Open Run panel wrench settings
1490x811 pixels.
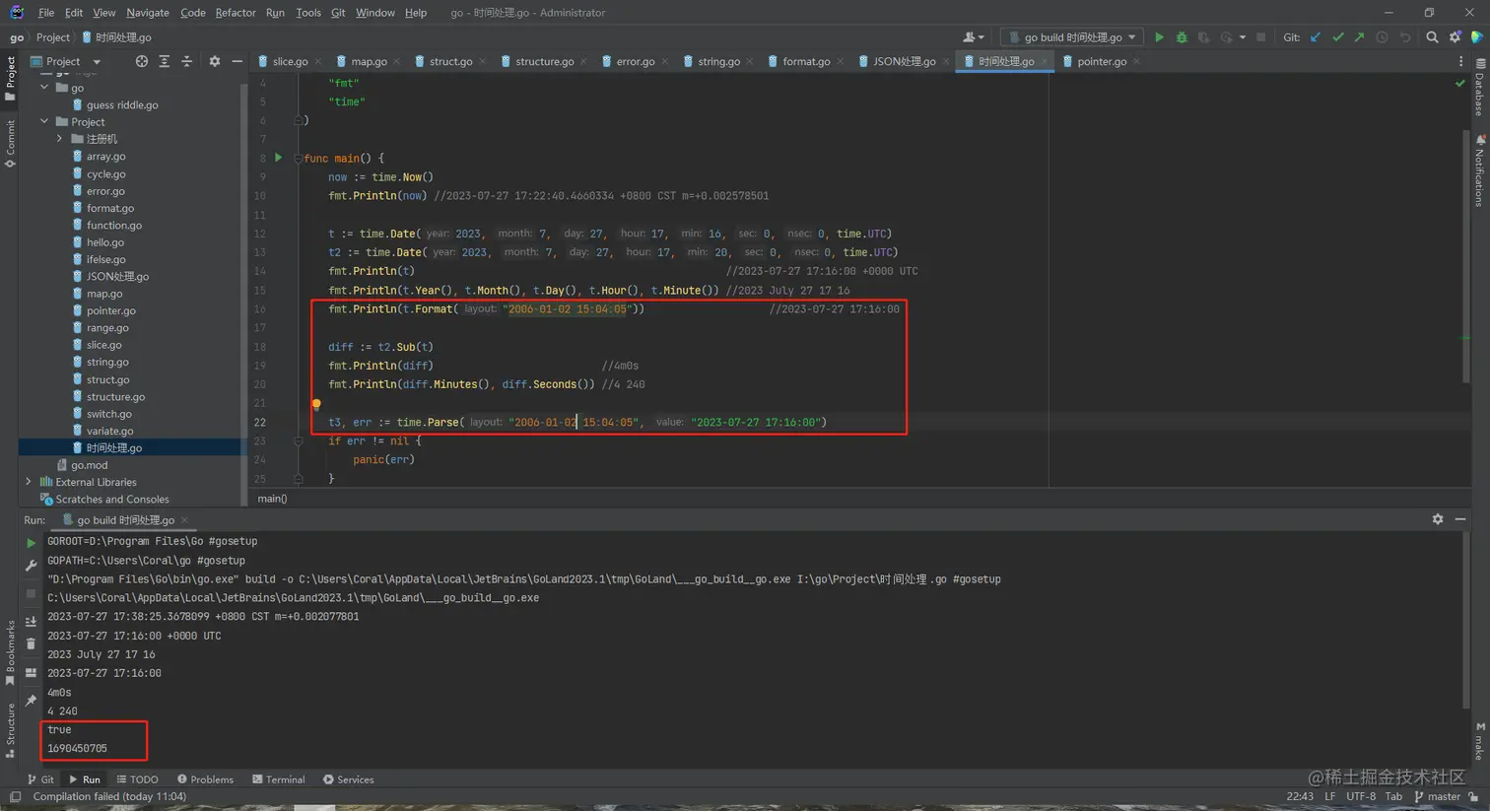(x=31, y=566)
